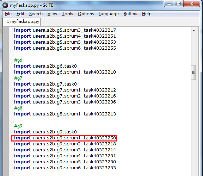Click the SciTE application icon in title bar
The height and width of the screenshot is (176, 203).
tap(5, 5)
